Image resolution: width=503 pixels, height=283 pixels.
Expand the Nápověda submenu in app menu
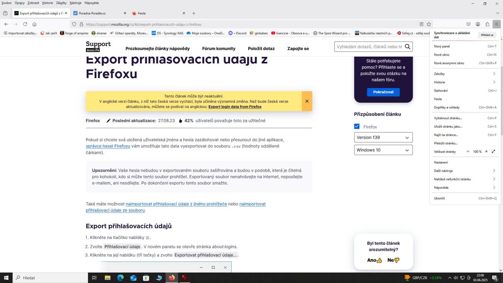click(465, 188)
